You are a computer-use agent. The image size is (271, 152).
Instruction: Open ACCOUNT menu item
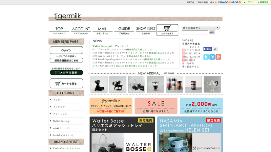pos(81,31)
